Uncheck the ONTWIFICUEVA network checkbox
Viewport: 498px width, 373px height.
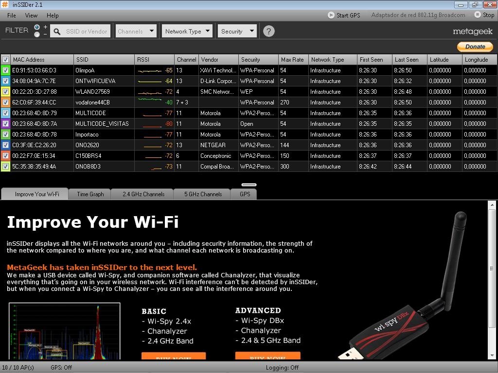pyautogui.click(x=5, y=81)
